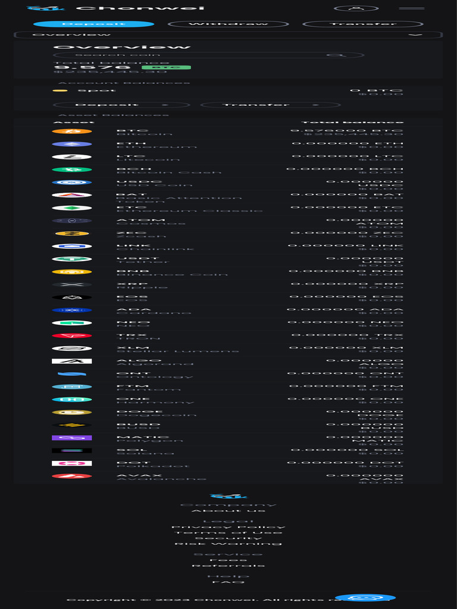Open the Referrals footer link
The image size is (457, 609).
(x=228, y=566)
